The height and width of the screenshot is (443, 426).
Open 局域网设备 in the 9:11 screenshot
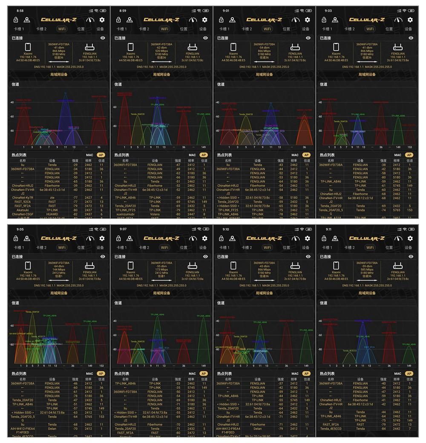(x=367, y=293)
